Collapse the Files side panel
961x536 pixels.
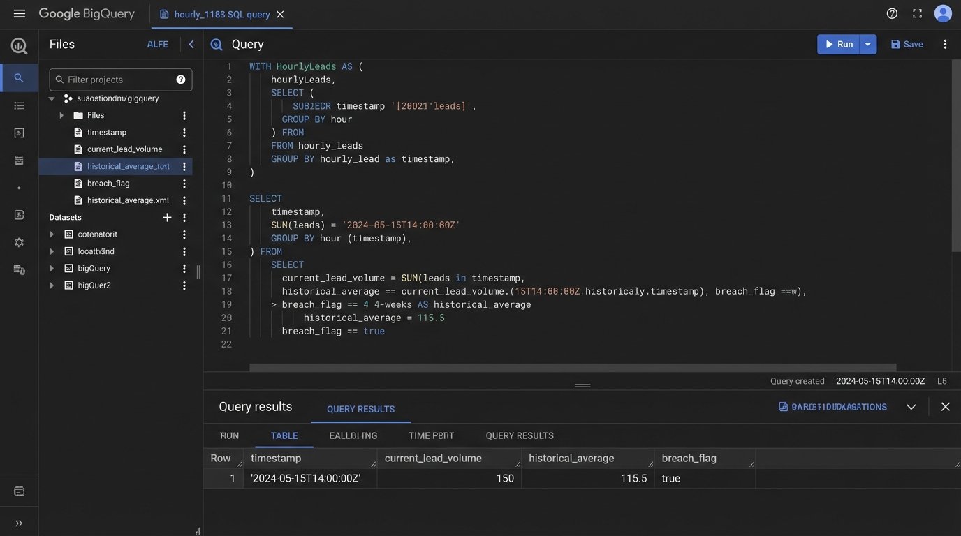click(x=191, y=44)
